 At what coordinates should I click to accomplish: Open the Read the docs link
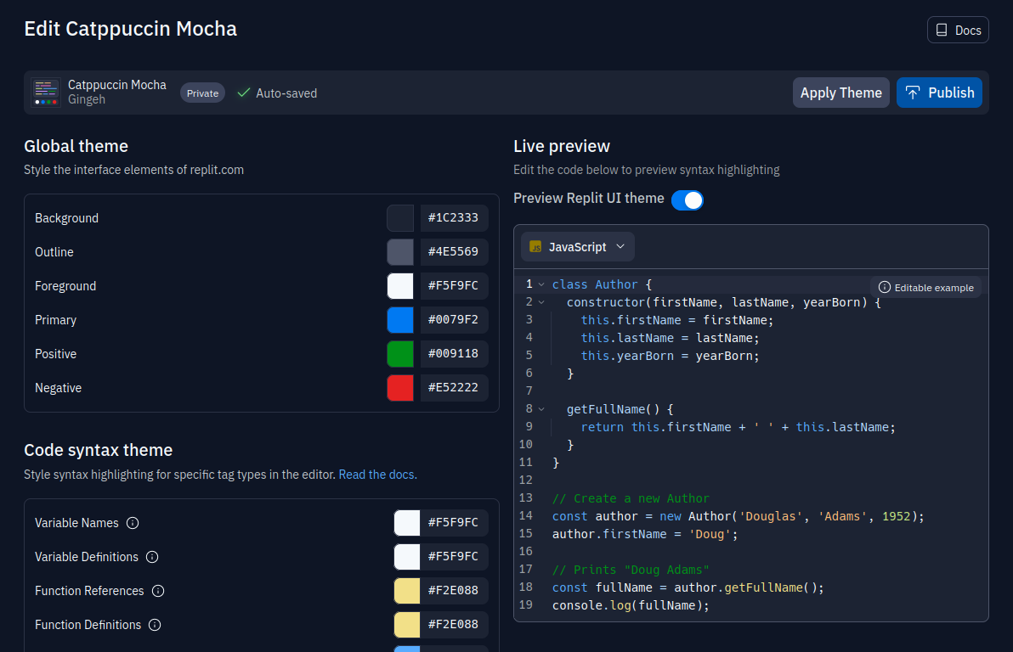376,475
